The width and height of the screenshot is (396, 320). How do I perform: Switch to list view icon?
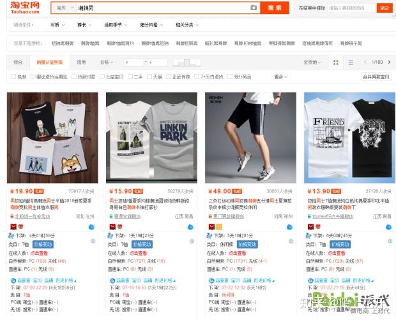(351, 62)
